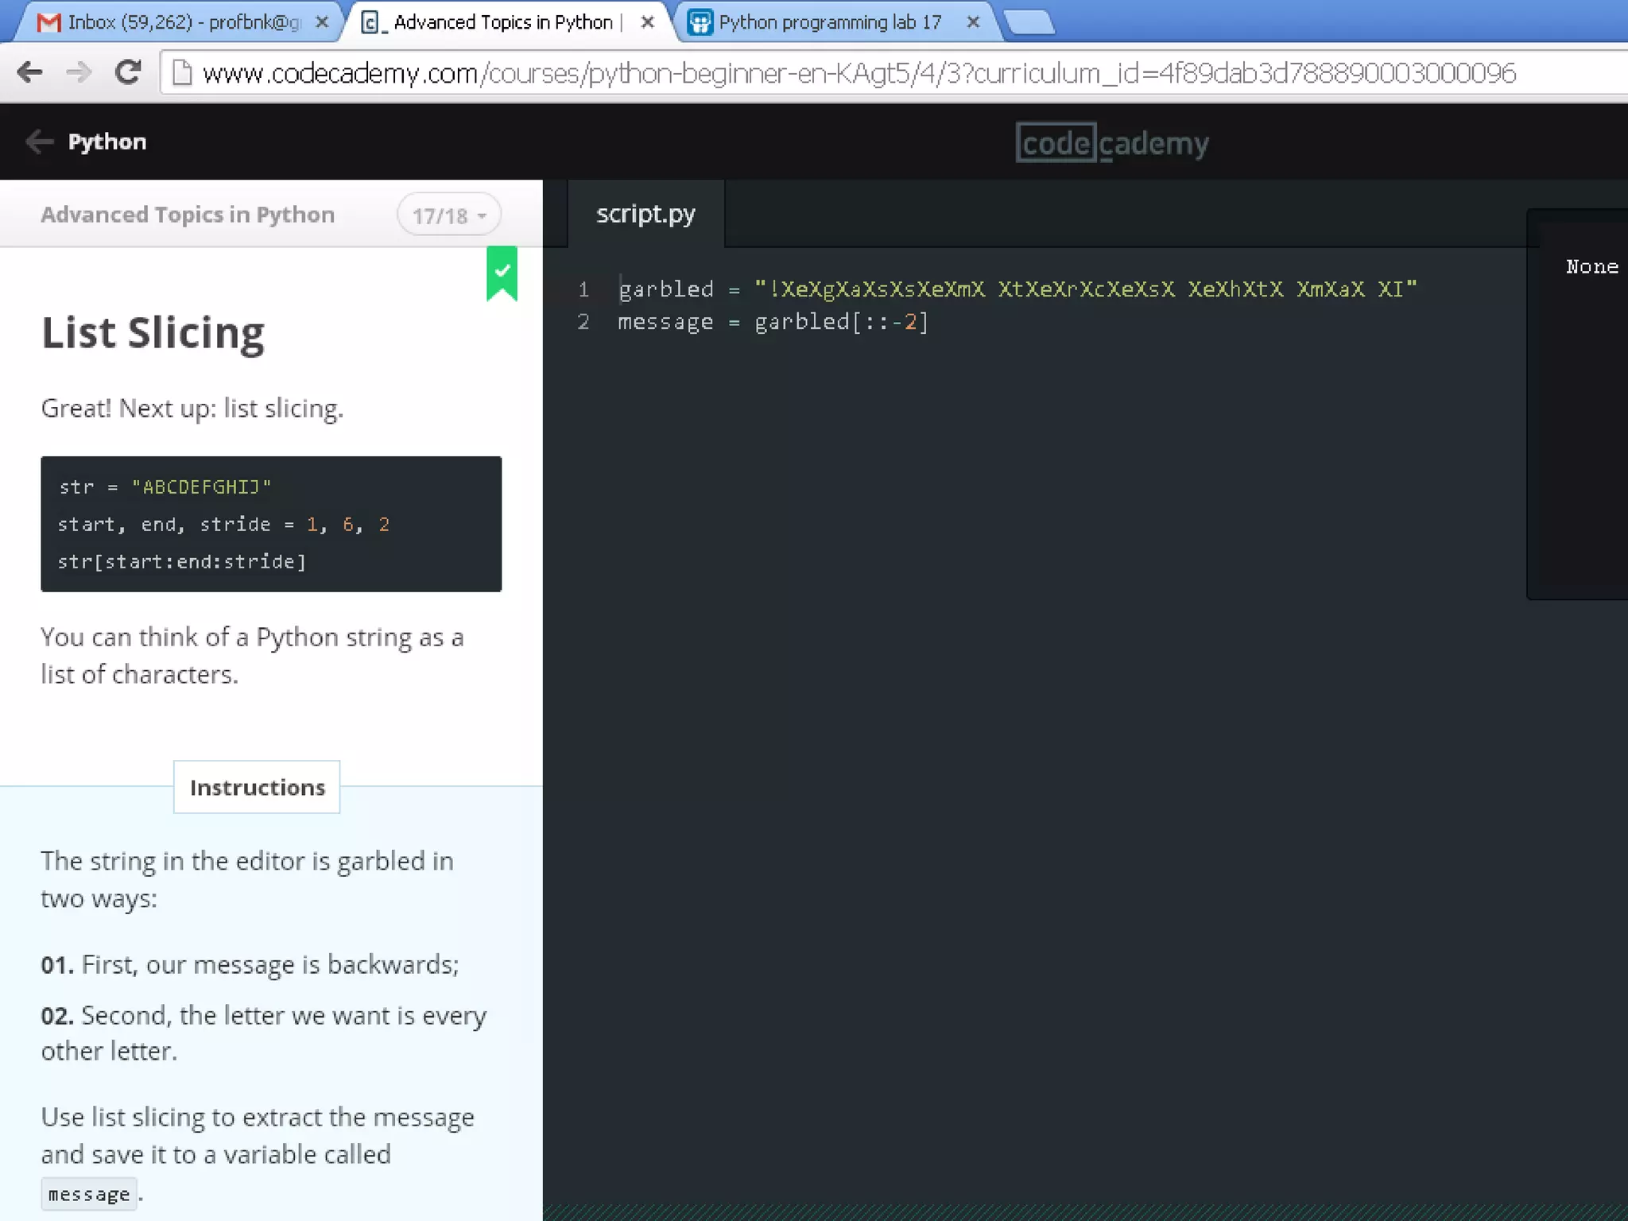The image size is (1628, 1221).
Task: Click the 'start, end, stride = 1, 6, 2' line
Action: 223,525
